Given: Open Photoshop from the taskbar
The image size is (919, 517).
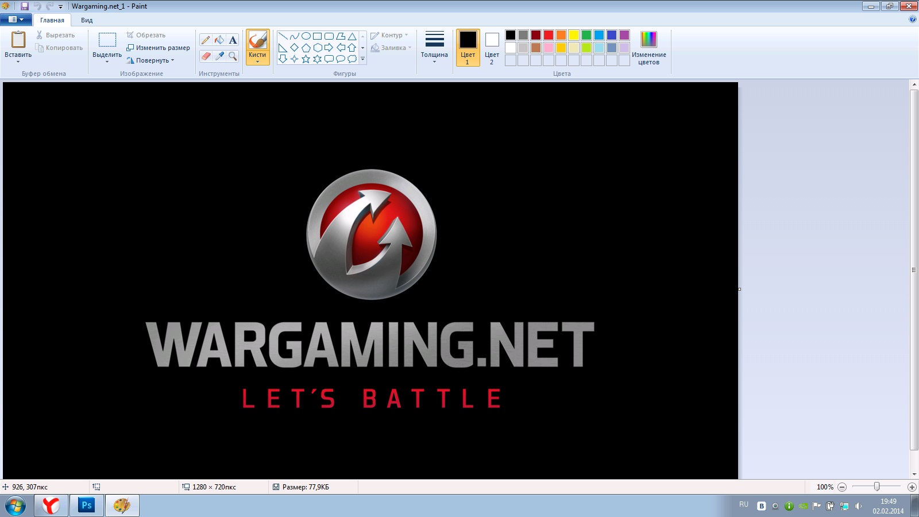Looking at the screenshot, I should pyautogui.click(x=87, y=506).
